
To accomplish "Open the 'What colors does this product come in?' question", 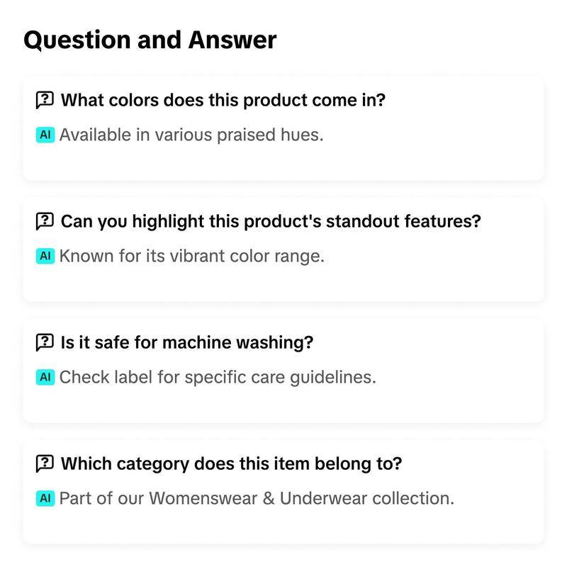I will [223, 100].
